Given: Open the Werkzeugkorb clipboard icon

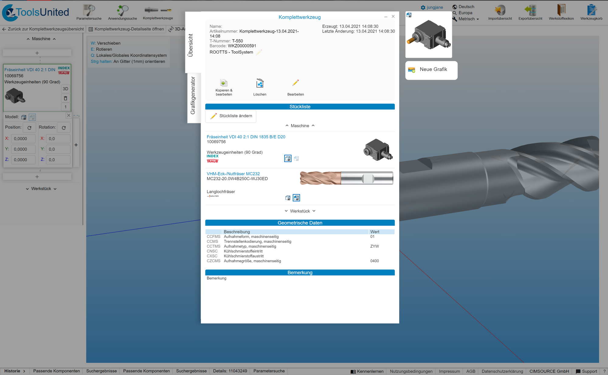Looking at the screenshot, I should point(591,10).
